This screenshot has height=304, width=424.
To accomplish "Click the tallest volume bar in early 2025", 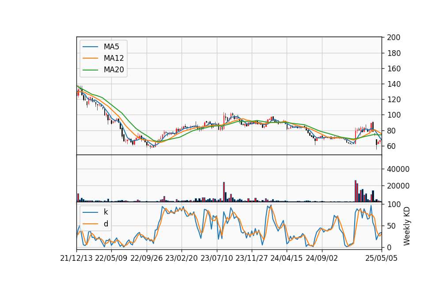I will point(356,191).
